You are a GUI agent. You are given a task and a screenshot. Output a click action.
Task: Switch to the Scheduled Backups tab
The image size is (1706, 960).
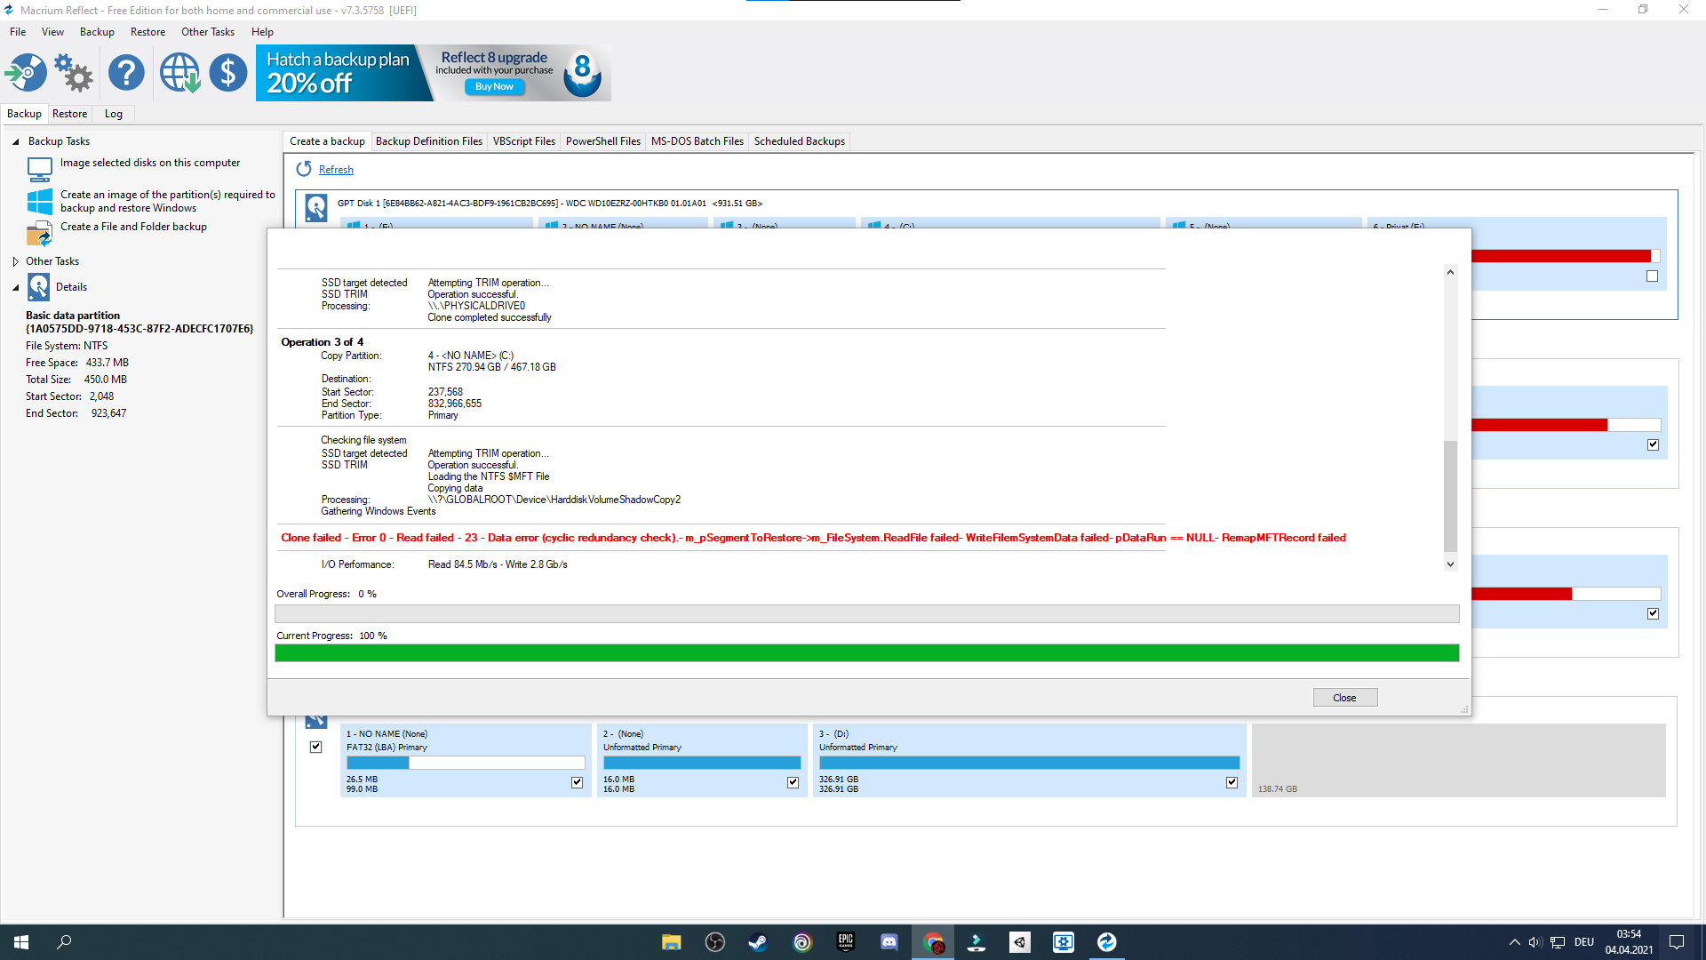coord(799,140)
